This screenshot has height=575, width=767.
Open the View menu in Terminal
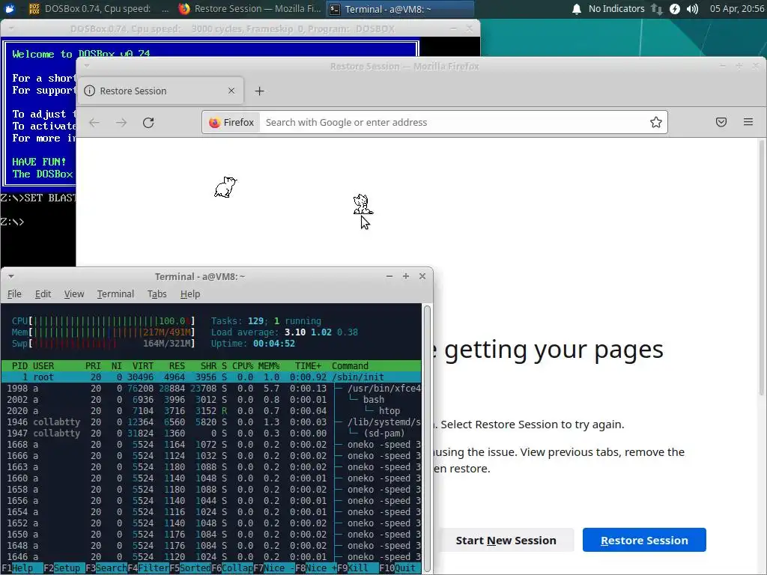[x=74, y=293]
